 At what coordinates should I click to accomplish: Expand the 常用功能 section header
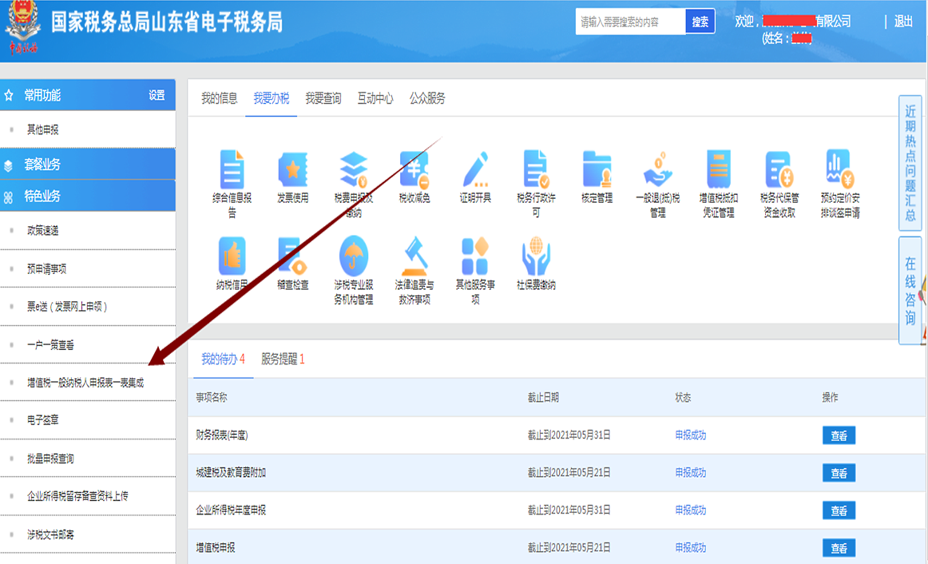click(x=88, y=95)
